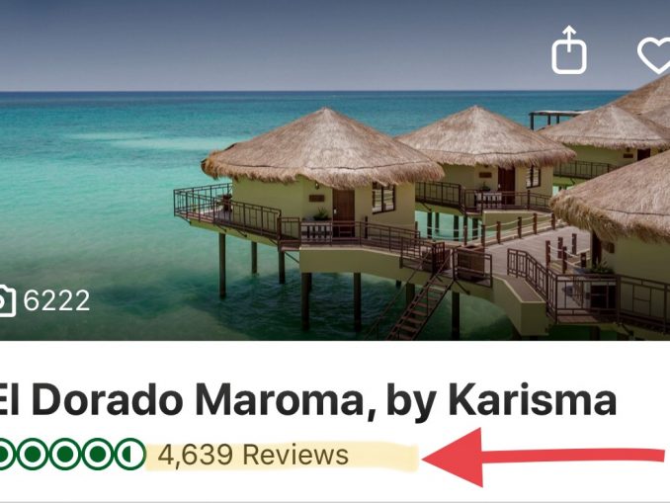Open the photo gallery via camera icon
The image size is (670, 503).
pyautogui.click(x=7, y=300)
